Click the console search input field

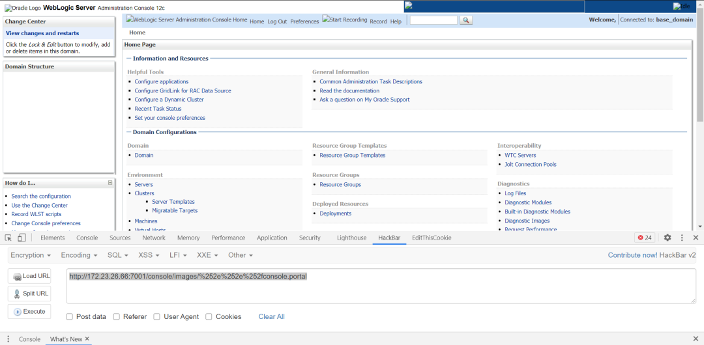(x=433, y=20)
